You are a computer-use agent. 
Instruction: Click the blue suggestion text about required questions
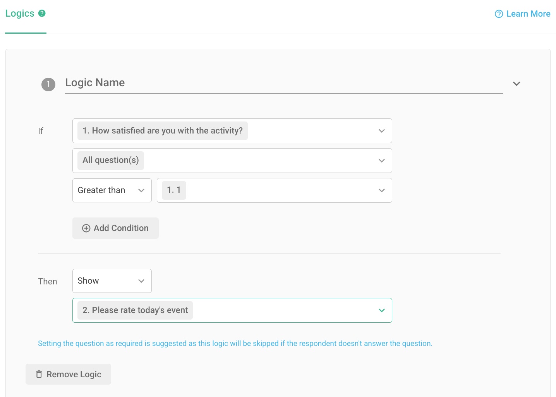235,343
